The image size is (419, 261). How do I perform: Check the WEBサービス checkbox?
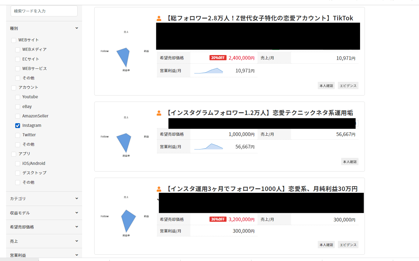pos(18,69)
